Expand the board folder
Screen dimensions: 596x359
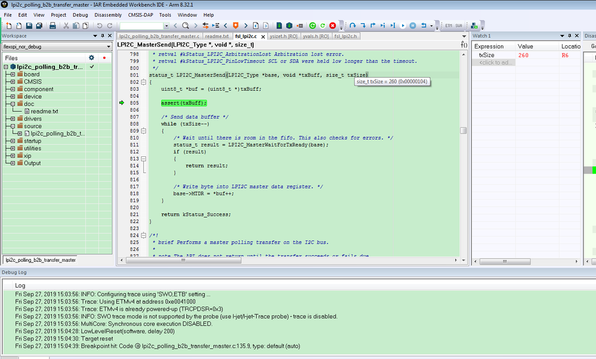[13, 75]
